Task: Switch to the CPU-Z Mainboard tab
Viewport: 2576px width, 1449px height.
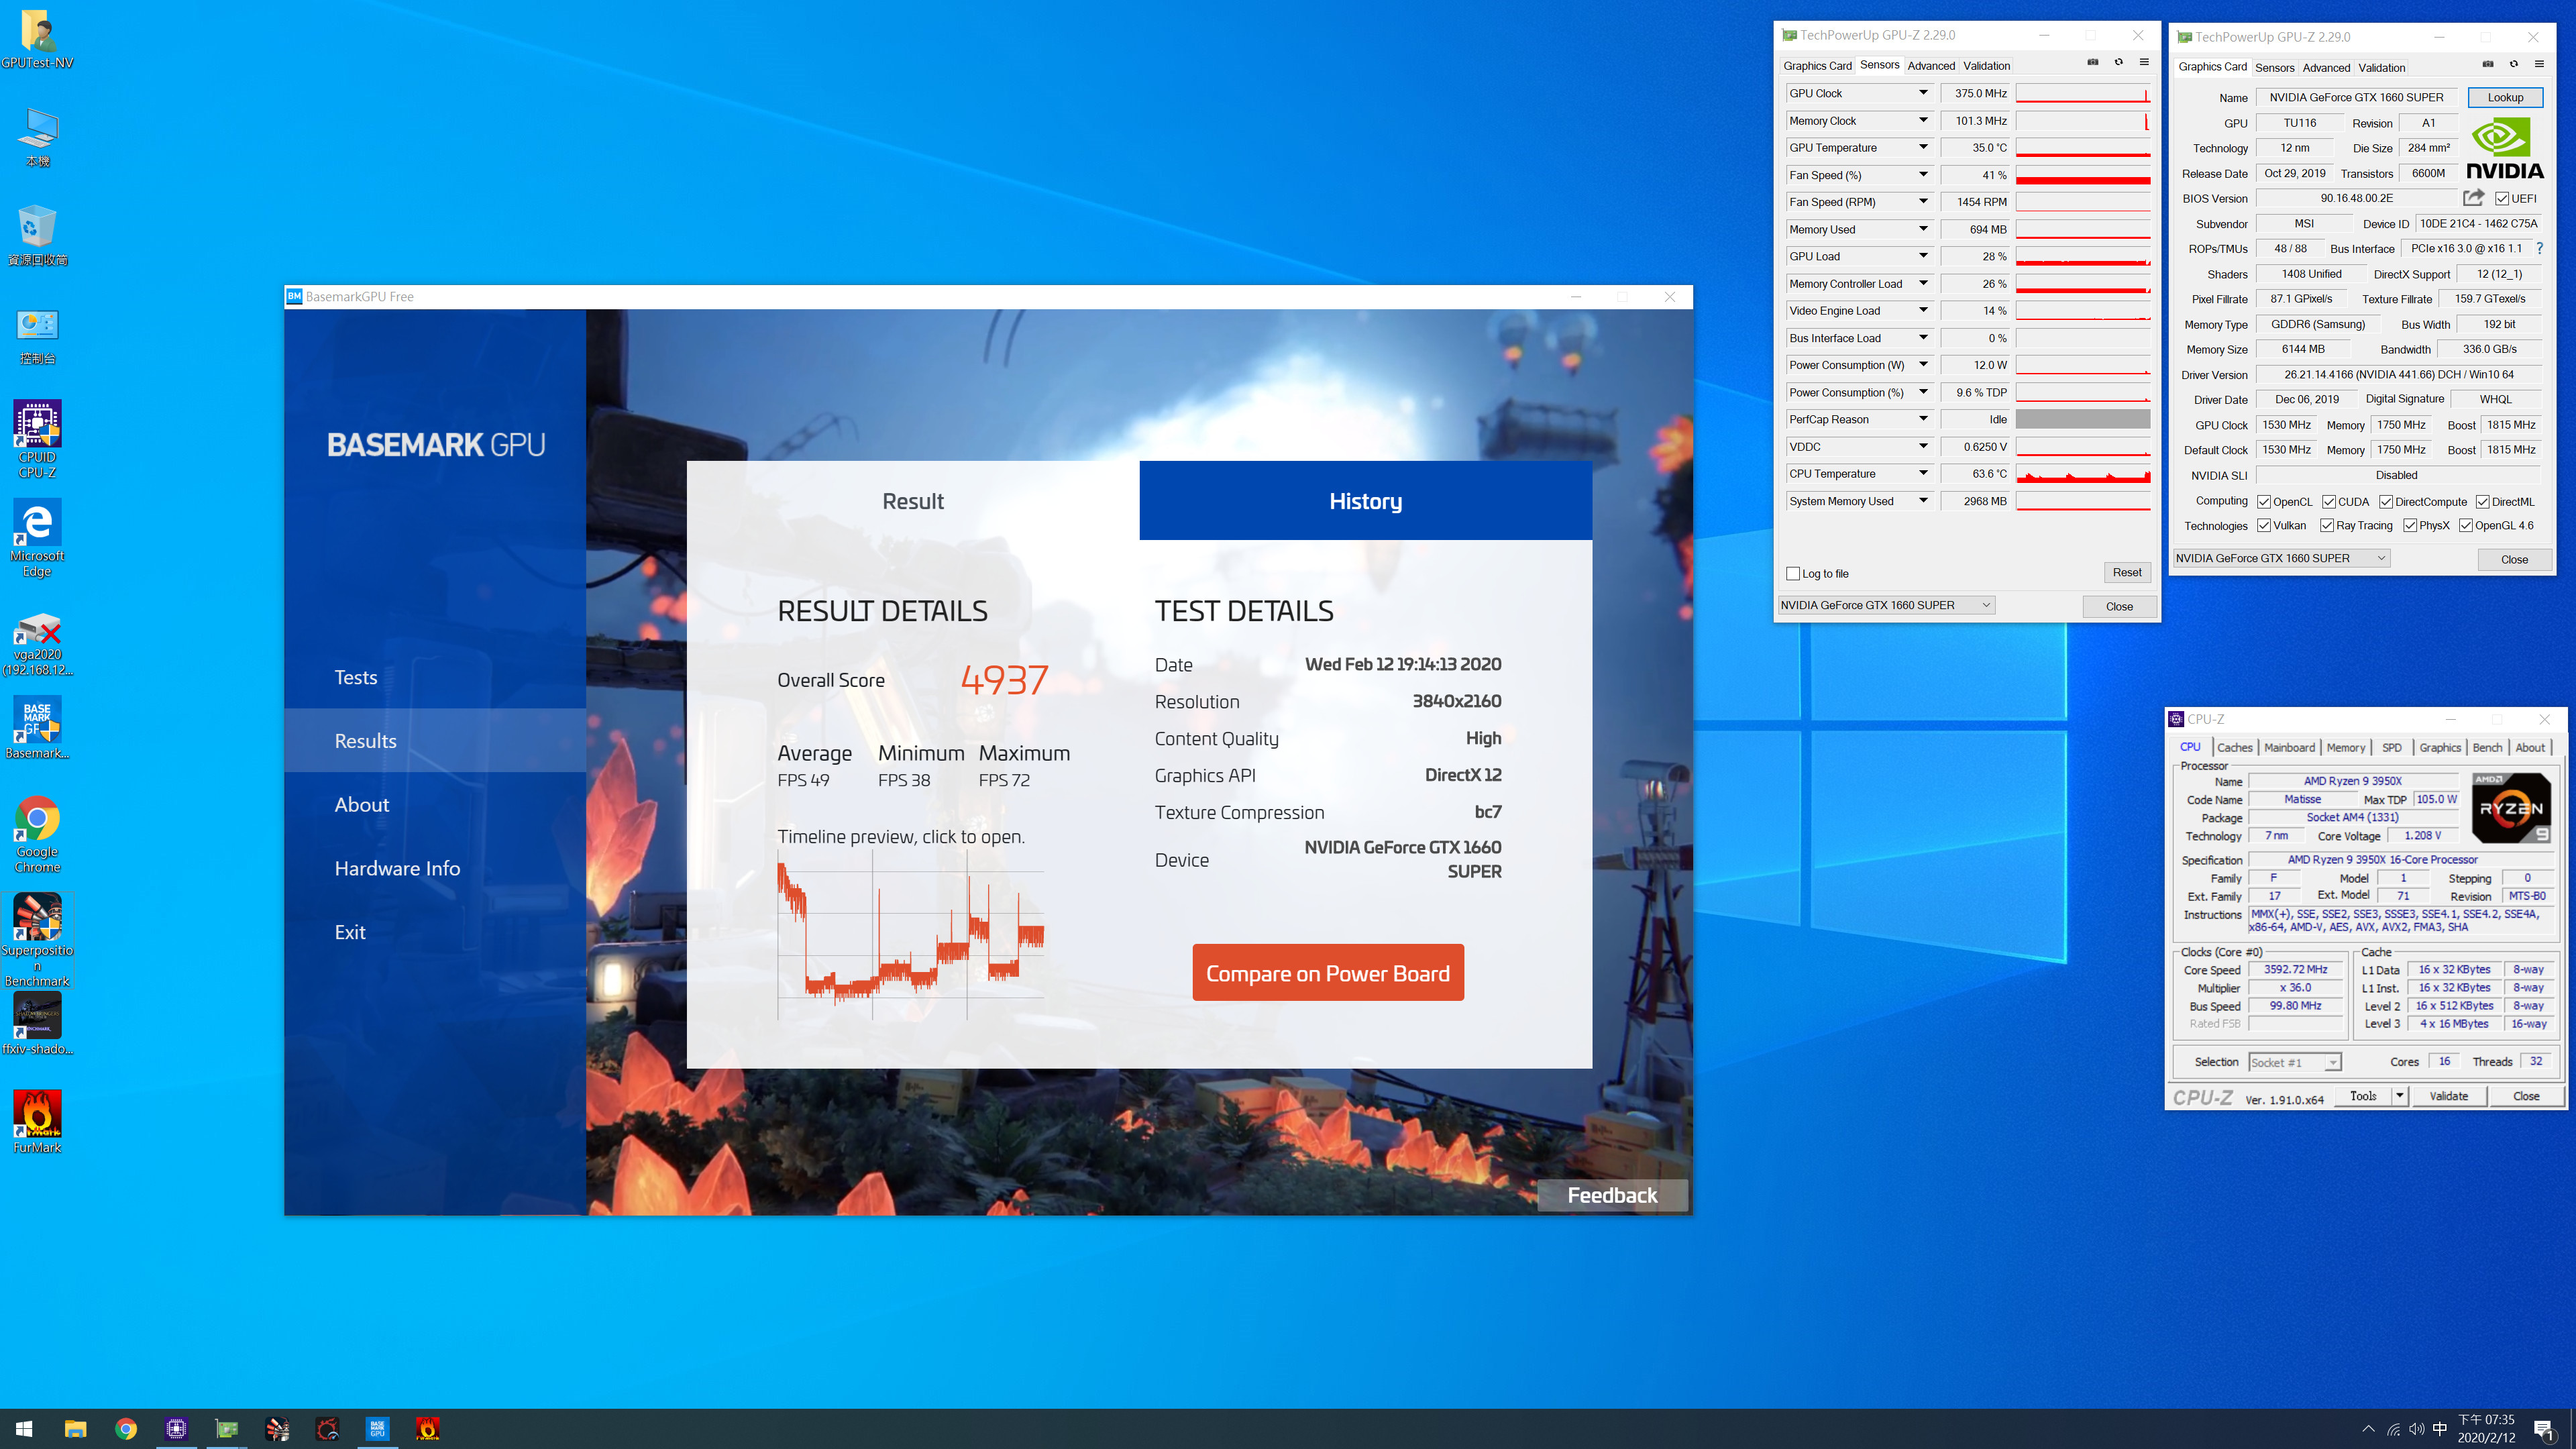Action: pos(2289,747)
